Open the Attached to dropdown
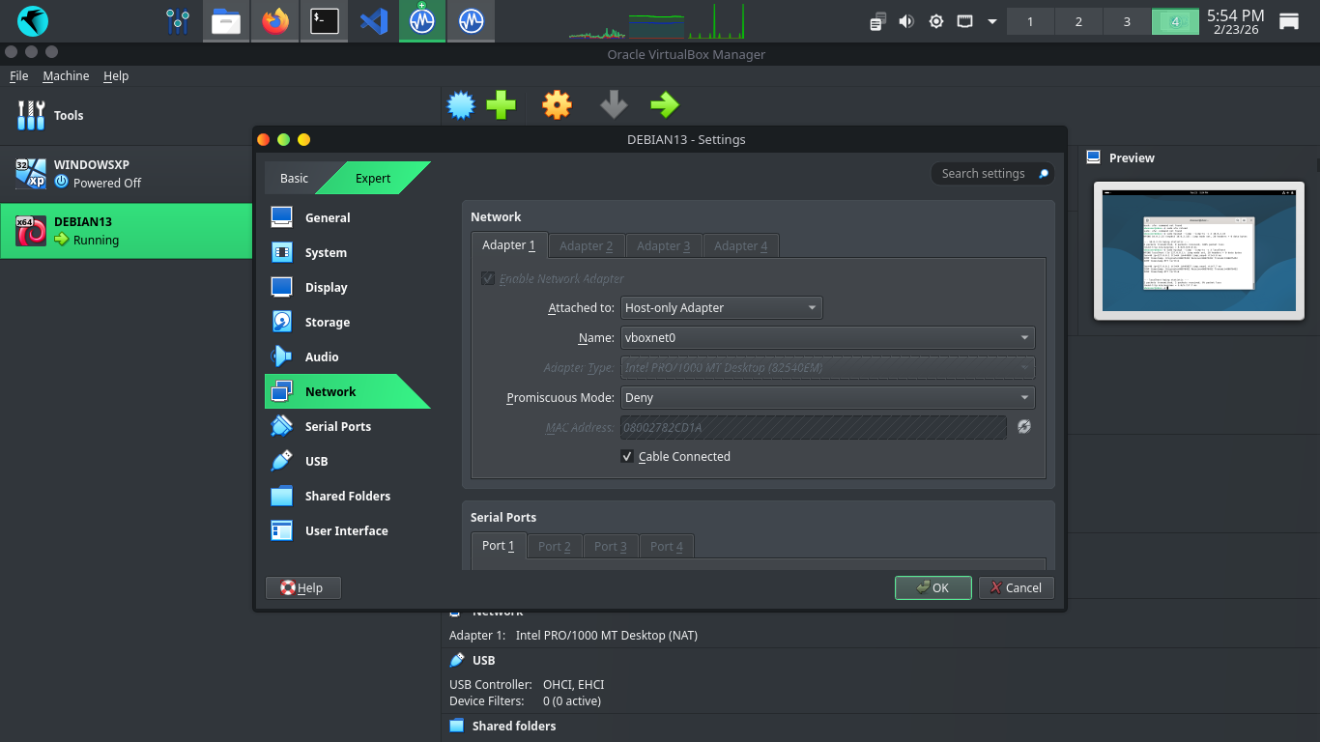 coord(721,308)
